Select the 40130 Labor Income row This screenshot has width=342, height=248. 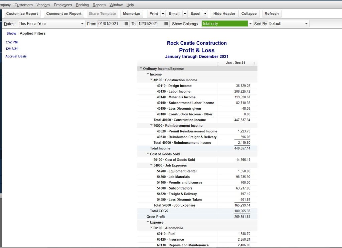[x=197, y=92]
